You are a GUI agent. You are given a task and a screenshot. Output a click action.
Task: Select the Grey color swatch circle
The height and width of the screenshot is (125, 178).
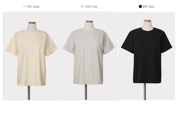click(x=82, y=6)
